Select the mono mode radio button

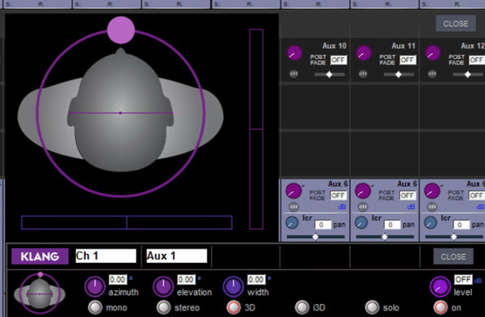coord(95,307)
